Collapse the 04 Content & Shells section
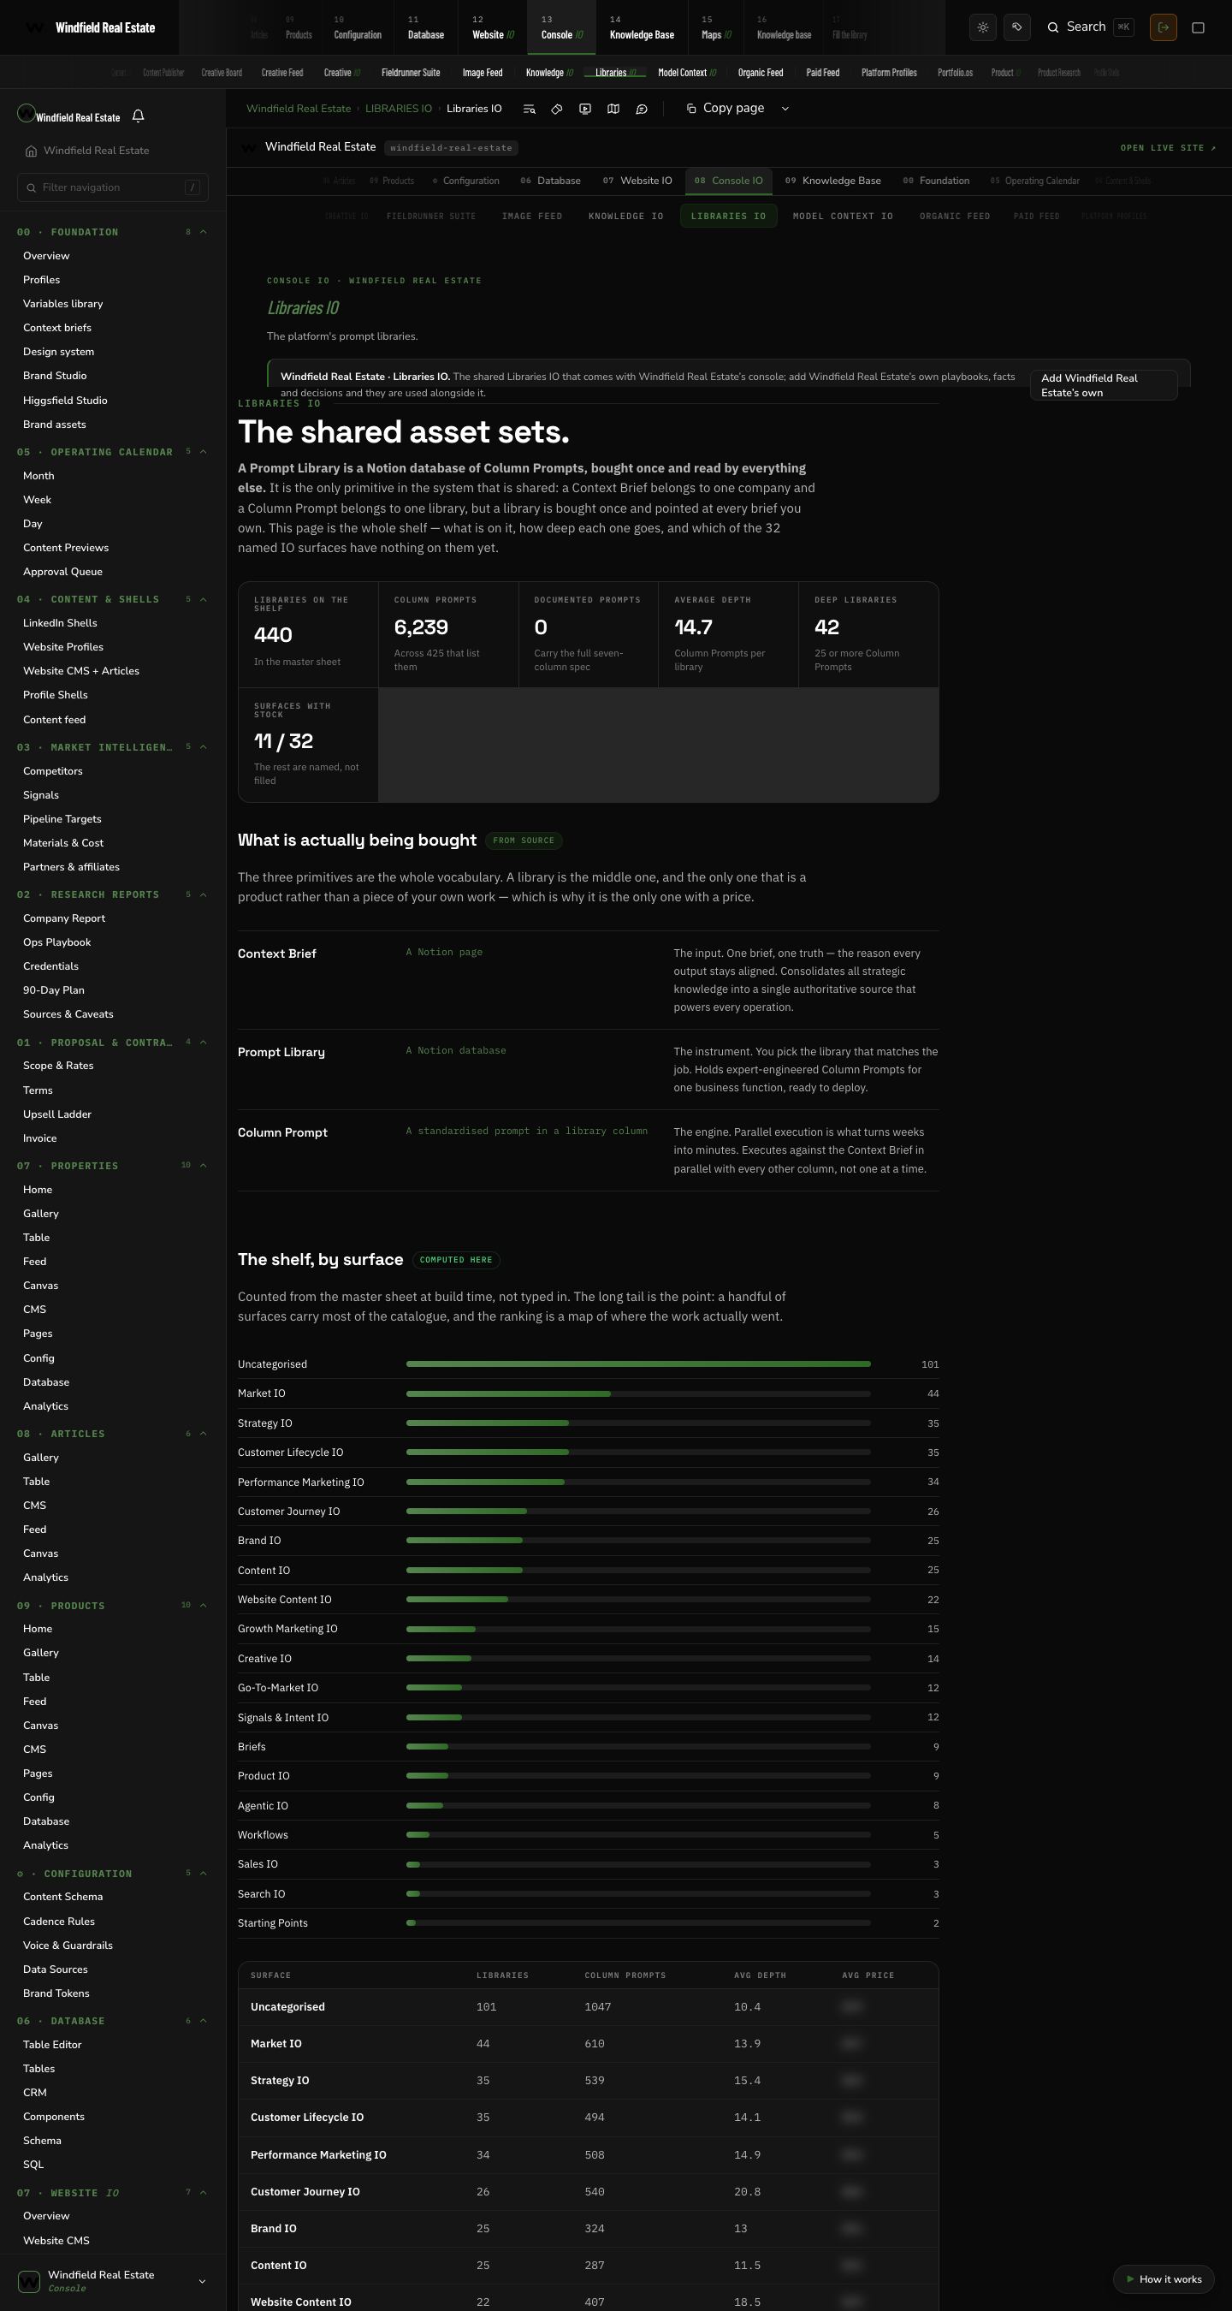 (112, 599)
